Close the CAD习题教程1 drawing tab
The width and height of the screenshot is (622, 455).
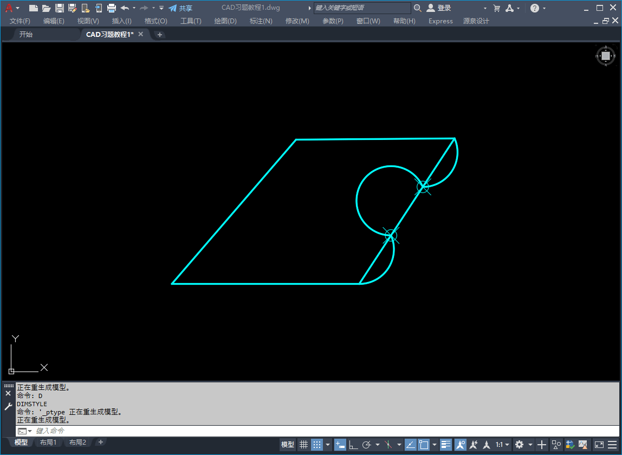tap(140, 34)
